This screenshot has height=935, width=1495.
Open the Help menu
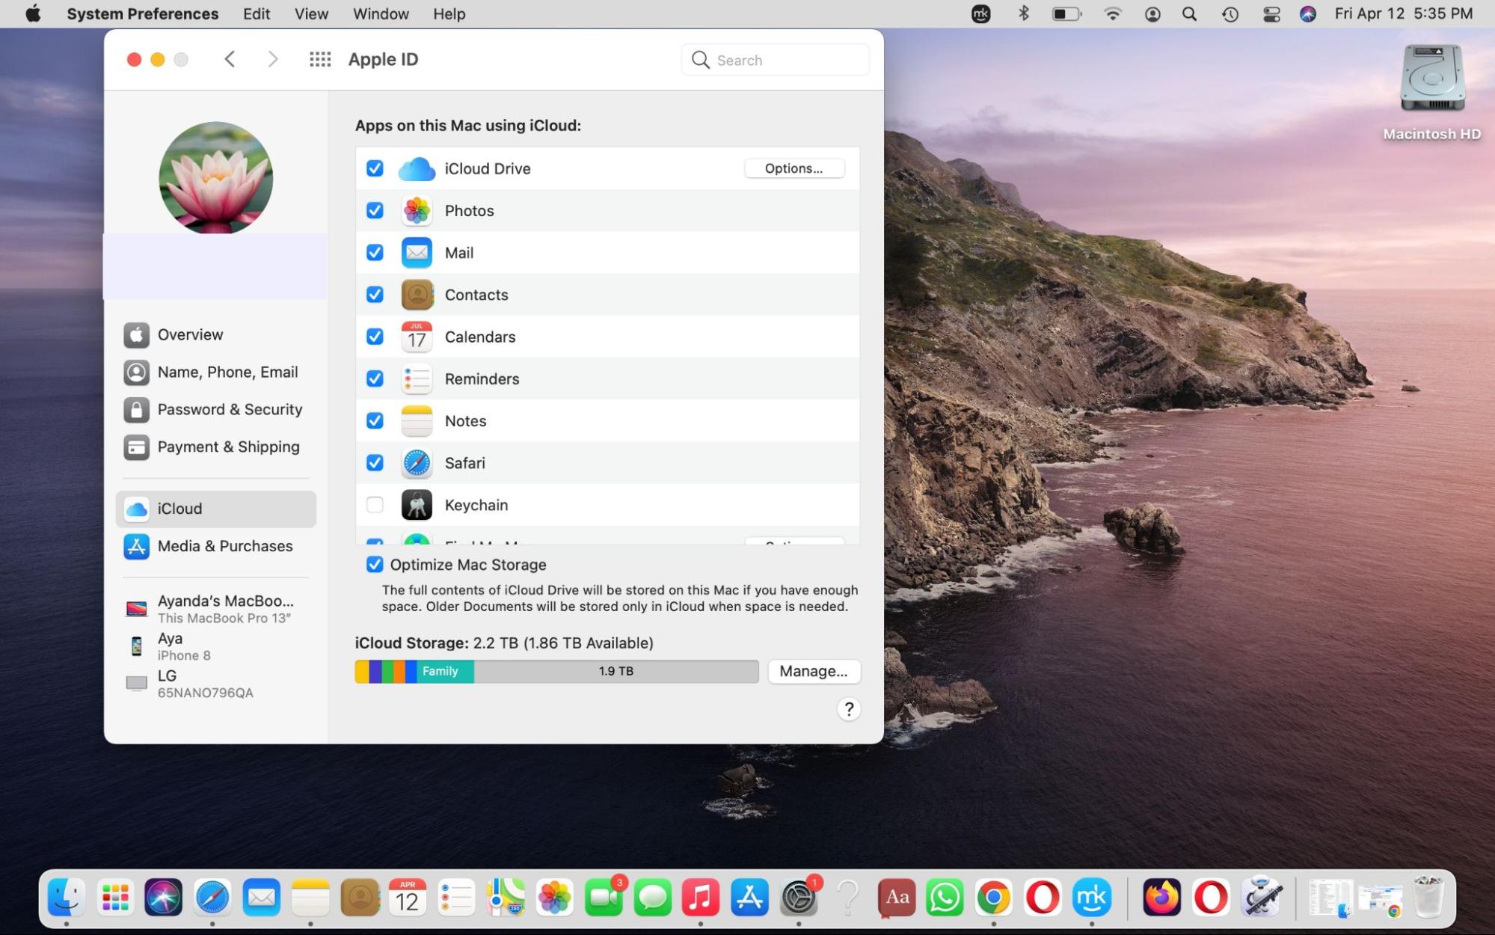click(x=449, y=13)
